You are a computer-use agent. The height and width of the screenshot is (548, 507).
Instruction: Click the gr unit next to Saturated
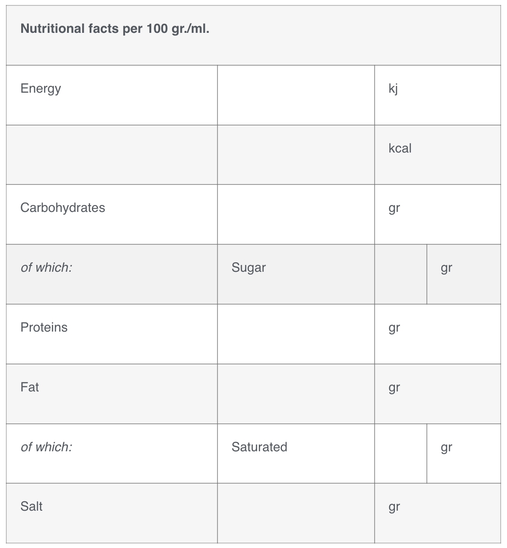446,447
